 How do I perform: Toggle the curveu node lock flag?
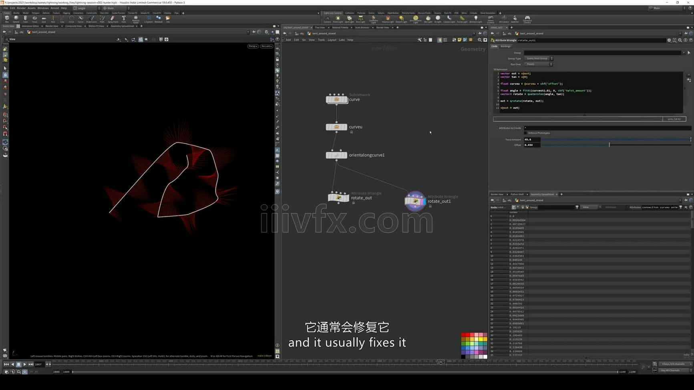[x=352, y=132]
